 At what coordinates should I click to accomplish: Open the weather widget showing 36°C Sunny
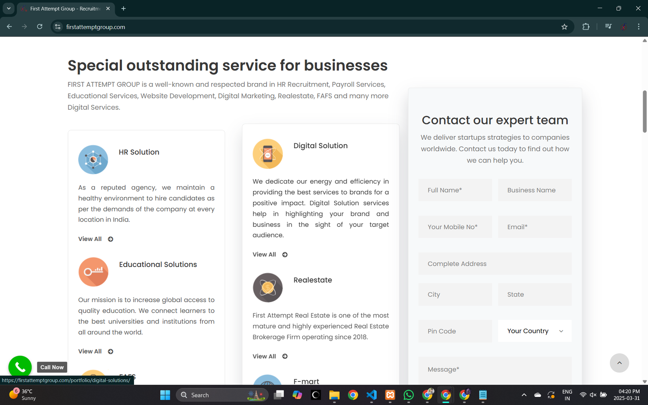[23, 394]
